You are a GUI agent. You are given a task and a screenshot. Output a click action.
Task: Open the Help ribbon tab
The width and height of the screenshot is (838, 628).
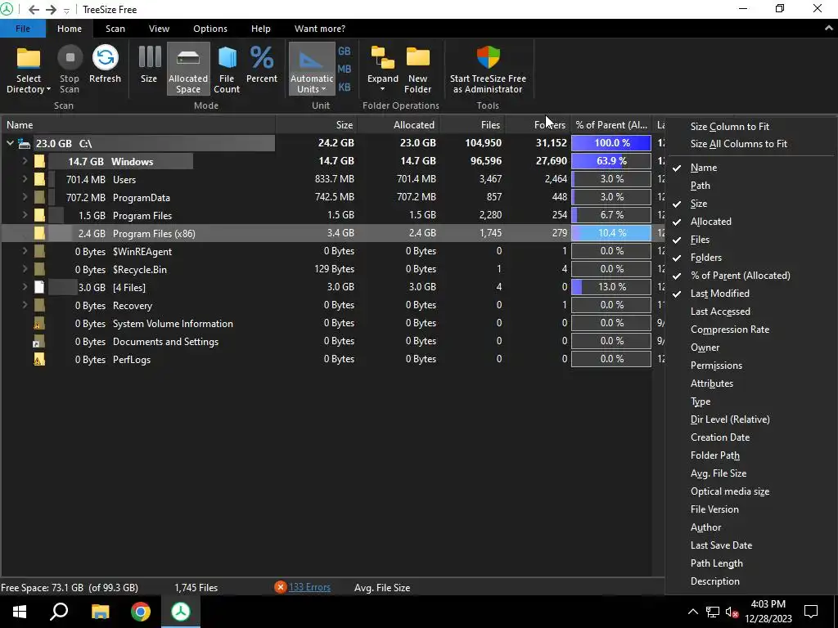(x=261, y=29)
